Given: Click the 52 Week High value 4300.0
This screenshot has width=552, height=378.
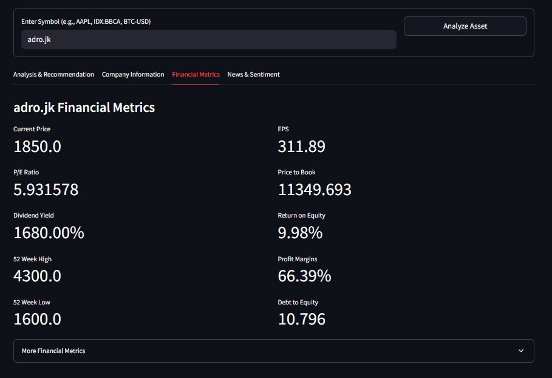Looking at the screenshot, I should pyautogui.click(x=37, y=276).
